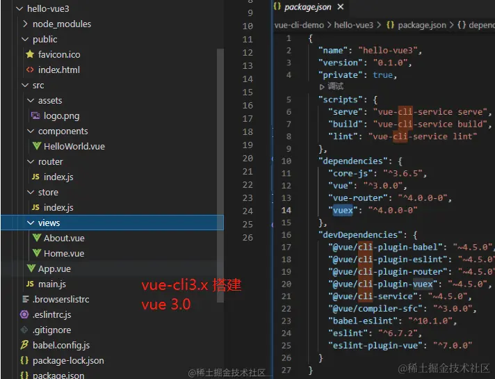Screen dimensions: 495x379
Task: Click the logo.png image icon
Action: 35,116
